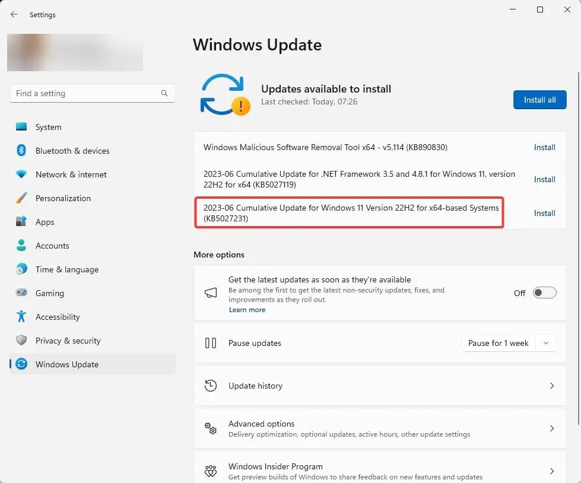Image resolution: width=581 pixels, height=483 pixels.
Task: Select the Accounts category label
Action: [52, 246]
